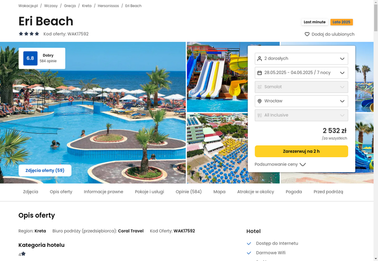Go to the Pokoje i usługi tab
The image size is (378, 261).
(x=149, y=192)
